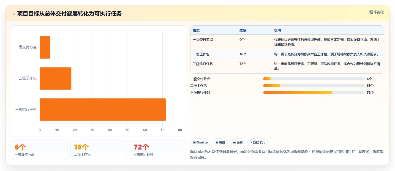Image resolution: width=395 pixels, height=171 pixels.
Task: Open the 72个 三级执行任务 data card
Action: click(158, 150)
